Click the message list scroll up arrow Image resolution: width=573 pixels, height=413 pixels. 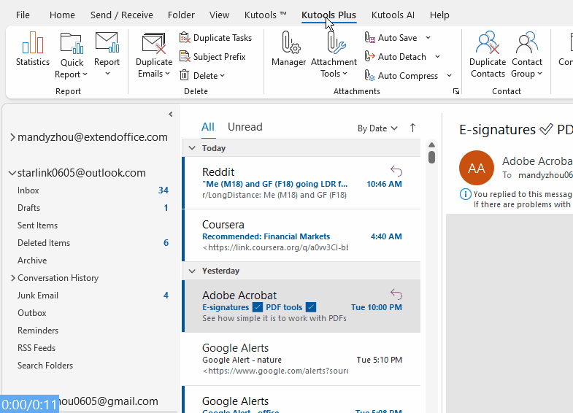click(431, 145)
